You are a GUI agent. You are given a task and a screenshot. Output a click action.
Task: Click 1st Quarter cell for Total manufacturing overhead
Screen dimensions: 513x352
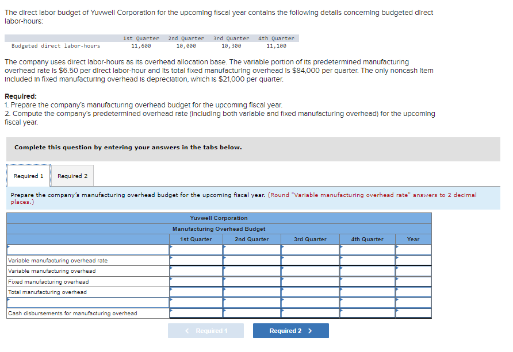click(x=196, y=292)
